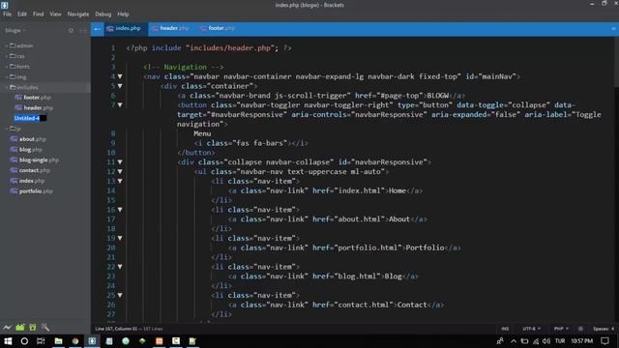Open the Windows notification center

[605, 341]
